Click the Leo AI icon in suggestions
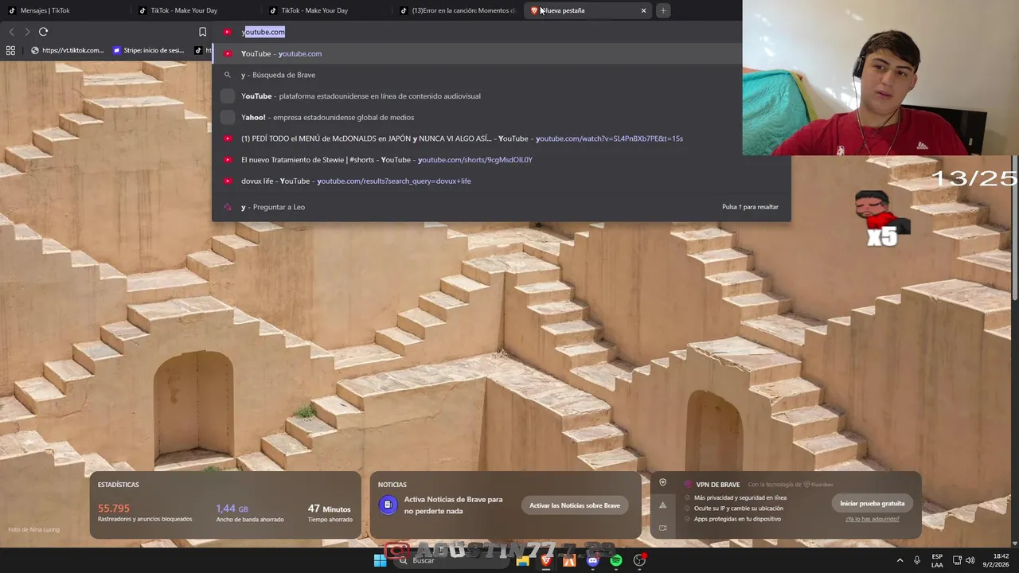The height and width of the screenshot is (573, 1019). pyautogui.click(x=228, y=207)
